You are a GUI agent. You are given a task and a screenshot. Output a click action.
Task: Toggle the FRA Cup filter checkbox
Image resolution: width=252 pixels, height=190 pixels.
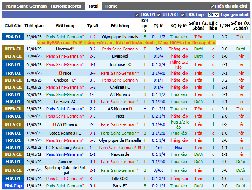pos(182,15)
